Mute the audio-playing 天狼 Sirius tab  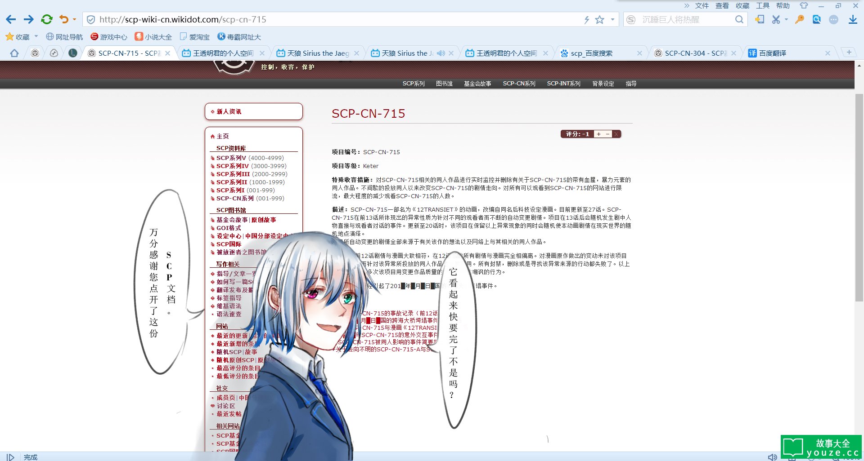click(441, 53)
